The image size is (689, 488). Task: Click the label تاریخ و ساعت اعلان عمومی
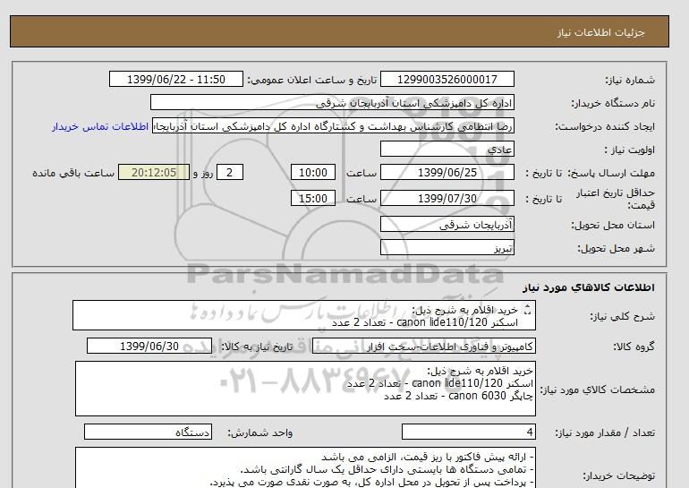(312, 80)
